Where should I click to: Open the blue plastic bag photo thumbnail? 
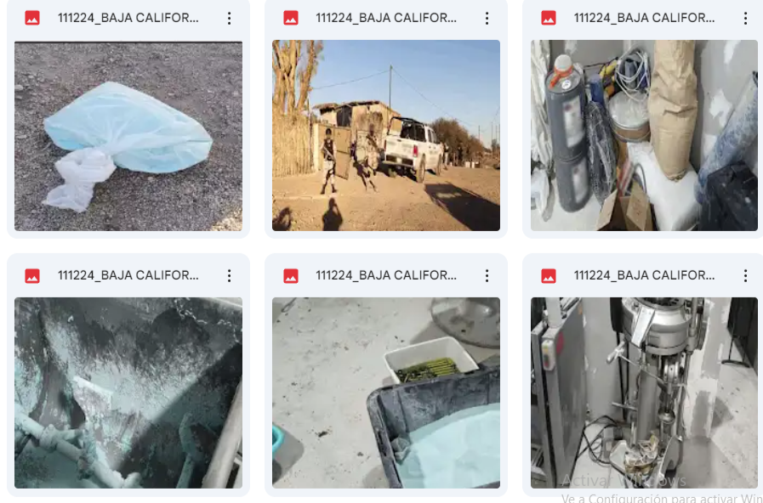pos(128,136)
